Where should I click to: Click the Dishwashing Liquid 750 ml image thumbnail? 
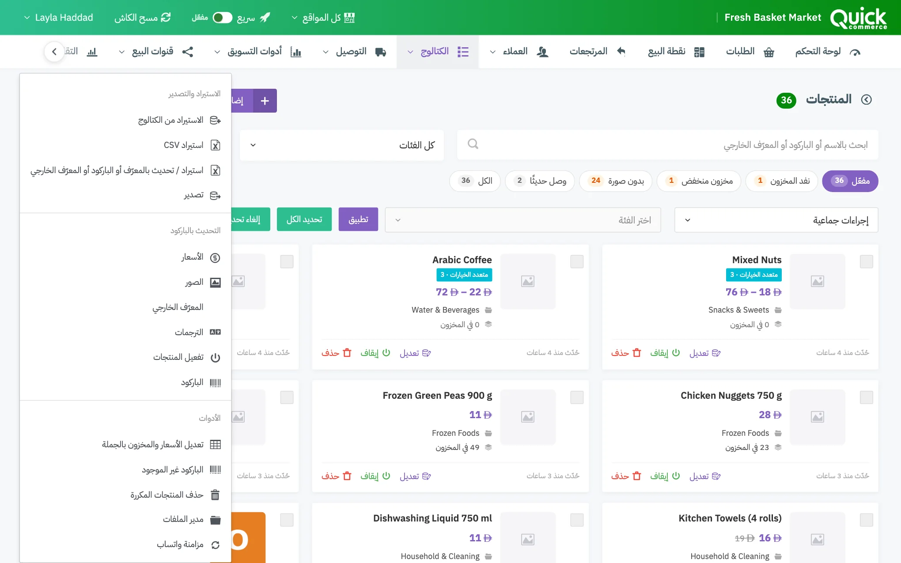click(x=528, y=537)
